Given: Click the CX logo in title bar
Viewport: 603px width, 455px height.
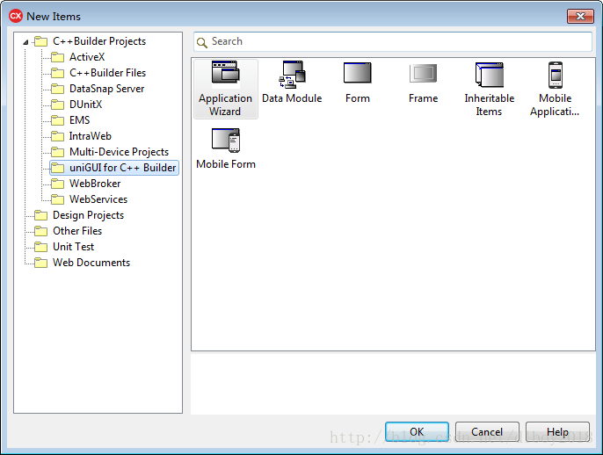Looking at the screenshot, I should (16, 16).
